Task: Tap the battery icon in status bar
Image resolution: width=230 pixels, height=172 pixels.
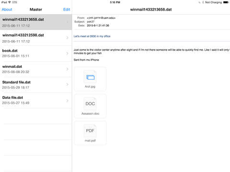Action: click(x=226, y=2)
